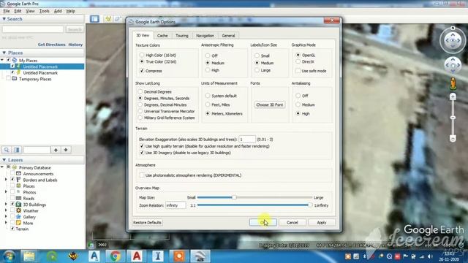Viewport: 468px width, 263px height.
Task: Expand the Photos layer
Action: 6,192
